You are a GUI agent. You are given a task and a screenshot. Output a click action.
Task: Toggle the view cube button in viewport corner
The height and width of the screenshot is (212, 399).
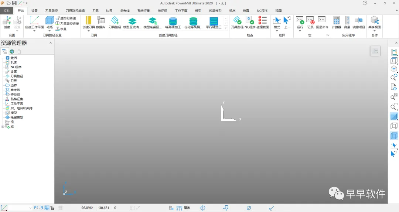tap(375, 51)
